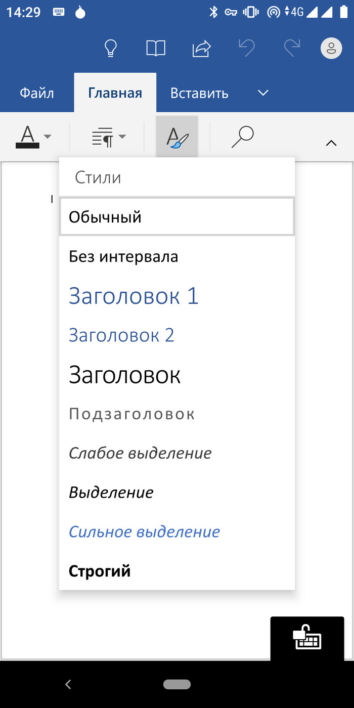The image size is (354, 708).
Task: Click the redo arrow icon
Action: tap(292, 49)
